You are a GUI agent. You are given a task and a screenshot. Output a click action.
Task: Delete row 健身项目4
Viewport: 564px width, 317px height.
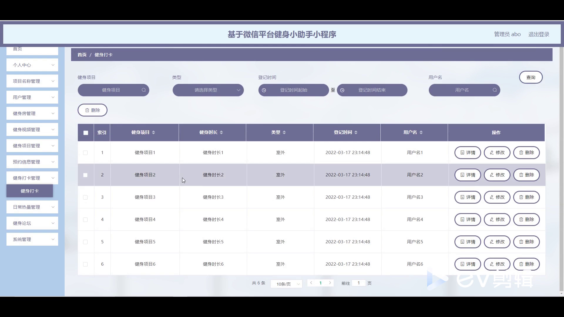pos(526,220)
